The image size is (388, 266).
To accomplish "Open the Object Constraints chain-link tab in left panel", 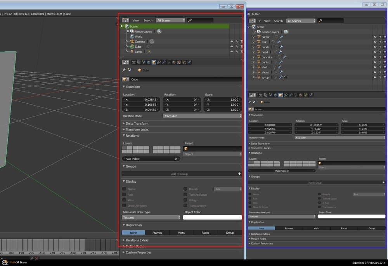I will [x=159, y=62].
